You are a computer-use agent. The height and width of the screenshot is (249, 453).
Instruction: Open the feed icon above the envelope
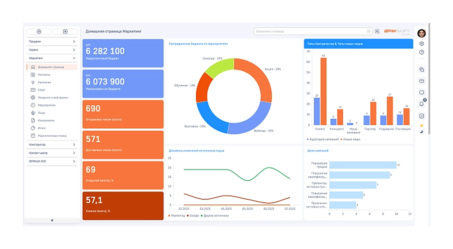422,69
